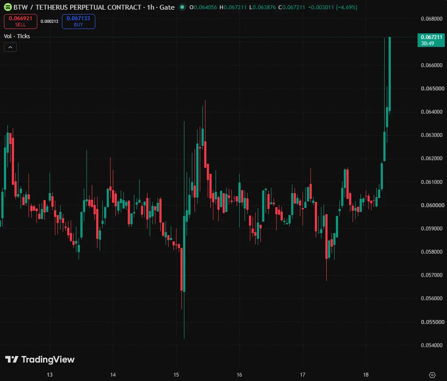Click the 0.064000 price axis label
The image size is (447, 381).
(x=433, y=111)
